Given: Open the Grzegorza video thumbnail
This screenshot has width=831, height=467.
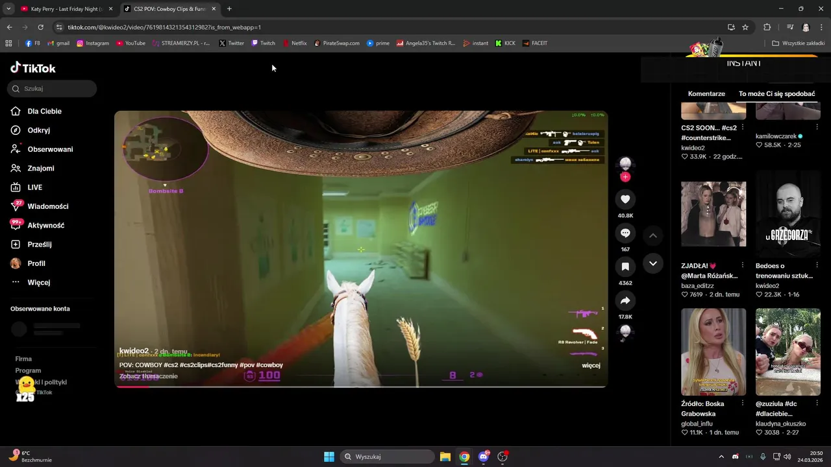Looking at the screenshot, I should click(788, 214).
